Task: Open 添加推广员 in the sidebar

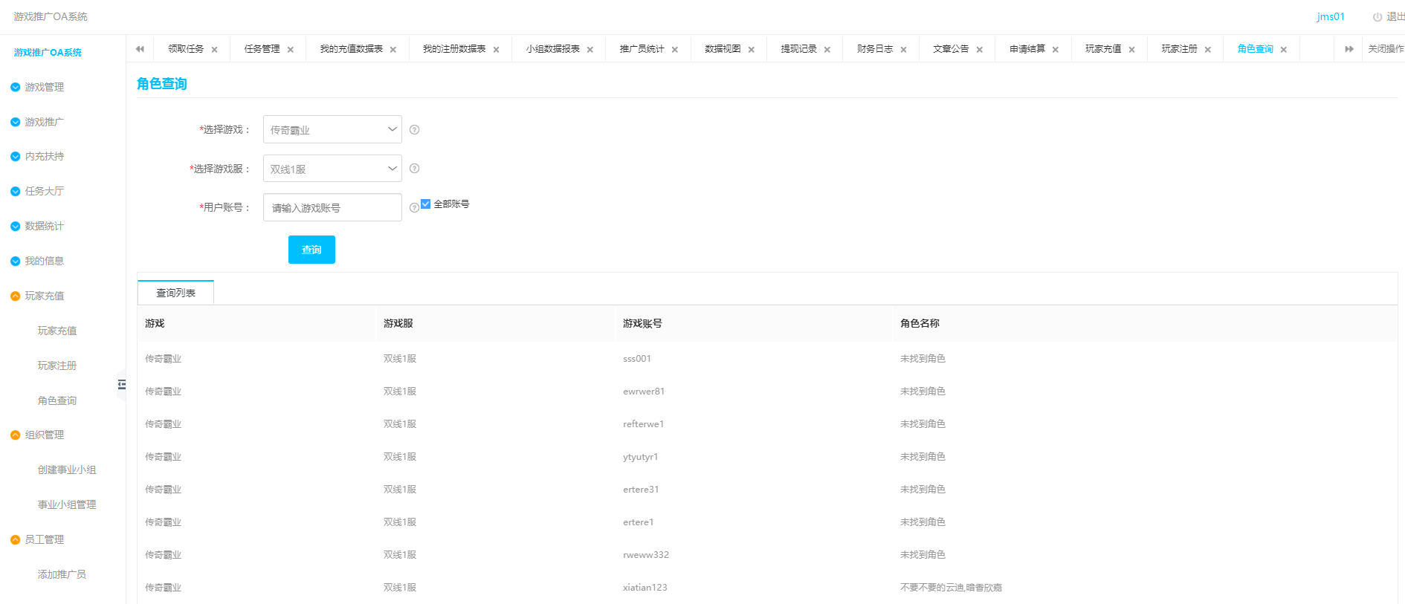Action: tap(62, 574)
